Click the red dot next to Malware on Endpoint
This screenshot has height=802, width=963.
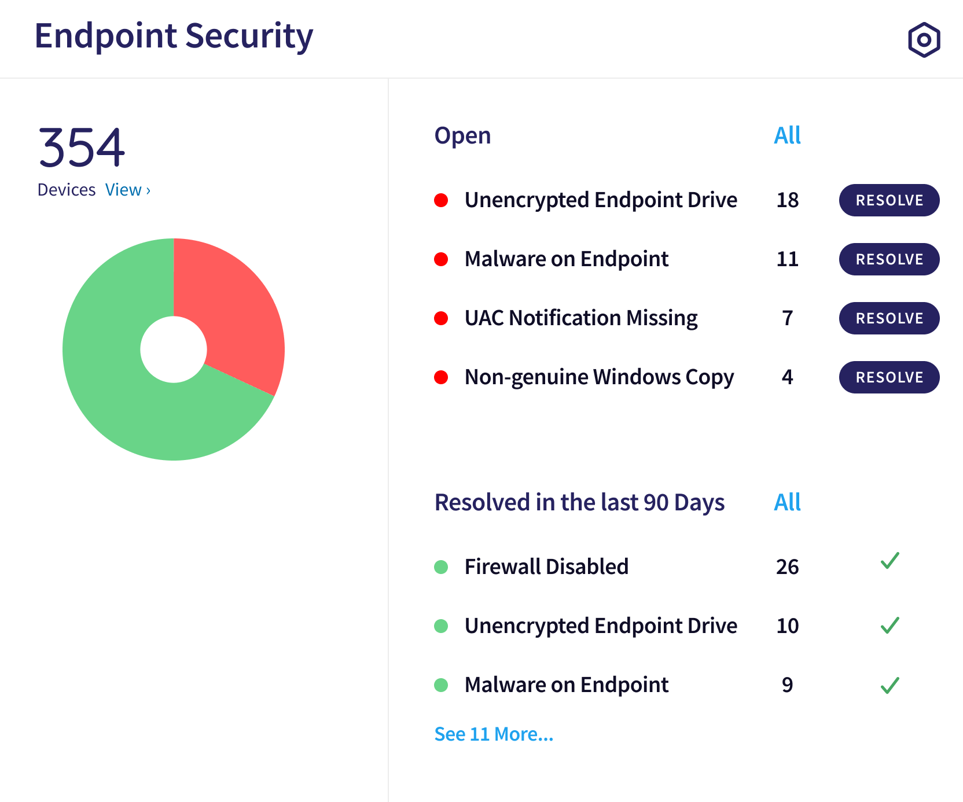(x=443, y=259)
